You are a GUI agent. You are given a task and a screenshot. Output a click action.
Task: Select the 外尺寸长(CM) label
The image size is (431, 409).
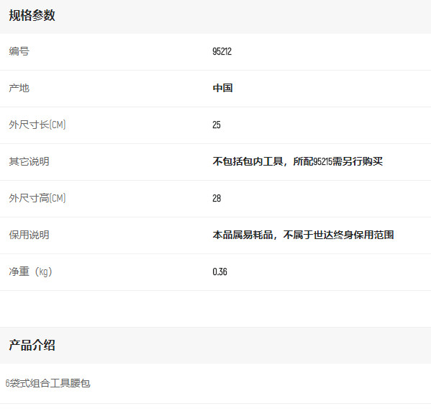pyautogui.click(x=37, y=125)
